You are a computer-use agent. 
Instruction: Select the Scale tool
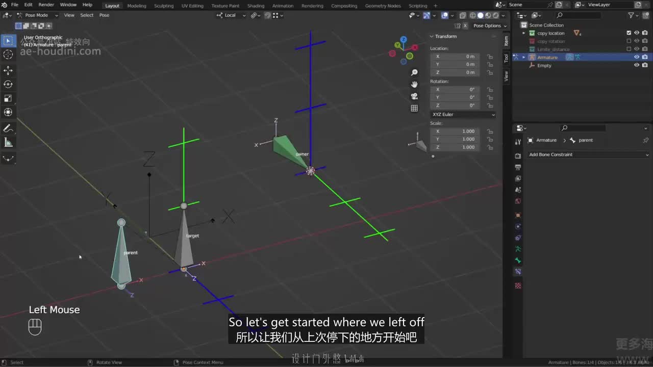point(8,98)
